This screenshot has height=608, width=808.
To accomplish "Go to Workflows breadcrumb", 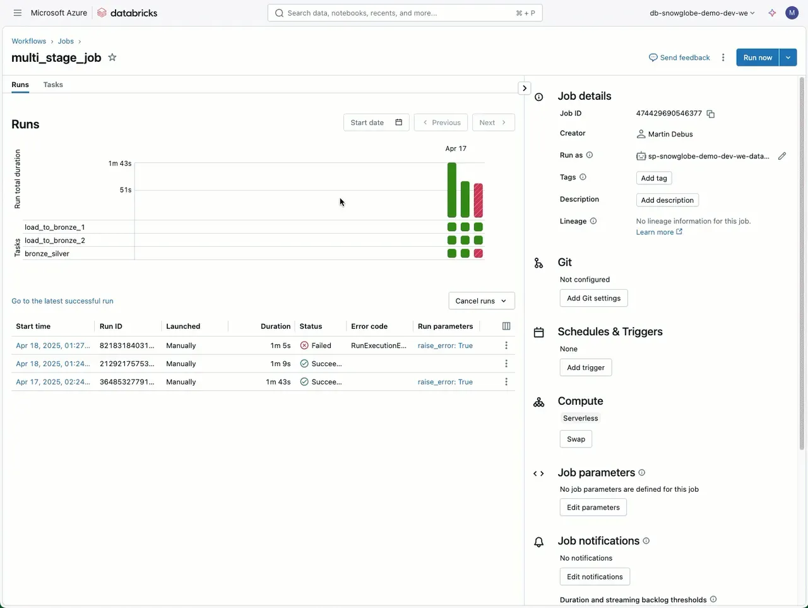I will [x=29, y=41].
